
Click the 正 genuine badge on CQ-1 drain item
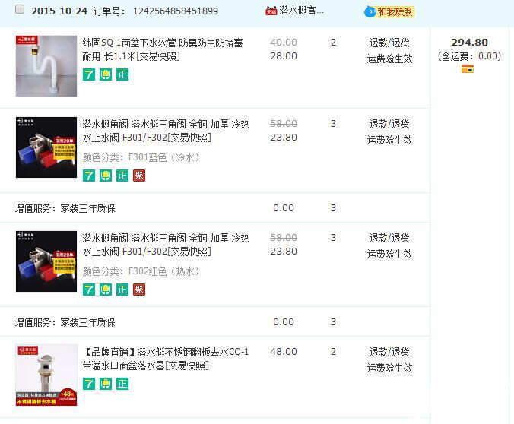122,384
